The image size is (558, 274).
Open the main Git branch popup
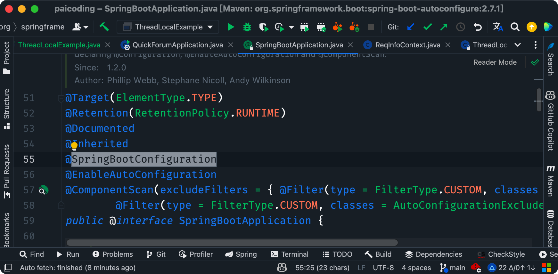(x=453, y=268)
